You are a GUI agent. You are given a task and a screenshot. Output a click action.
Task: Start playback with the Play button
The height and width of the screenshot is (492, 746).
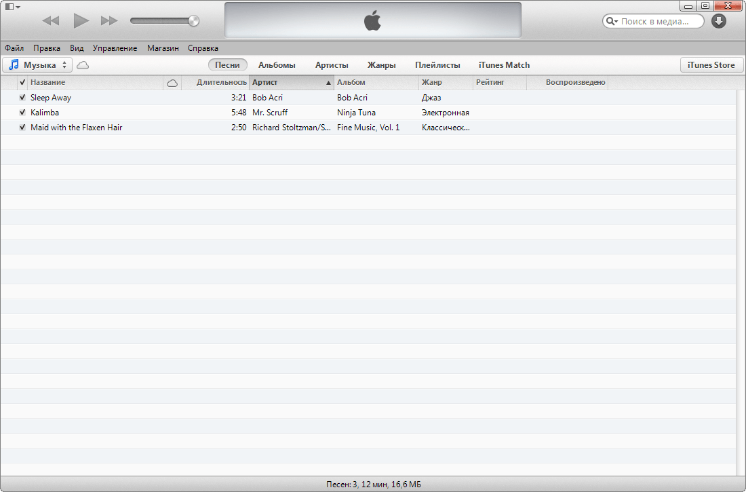[x=81, y=20]
